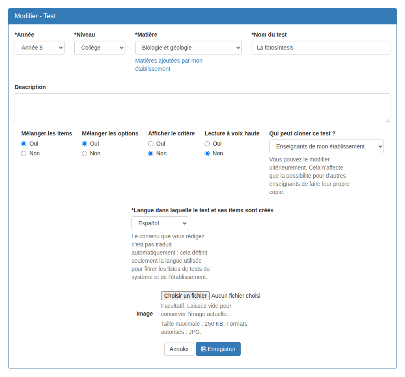Screen dimensions: 405x377
Task: Click the '*Année' label
Action: coord(24,35)
